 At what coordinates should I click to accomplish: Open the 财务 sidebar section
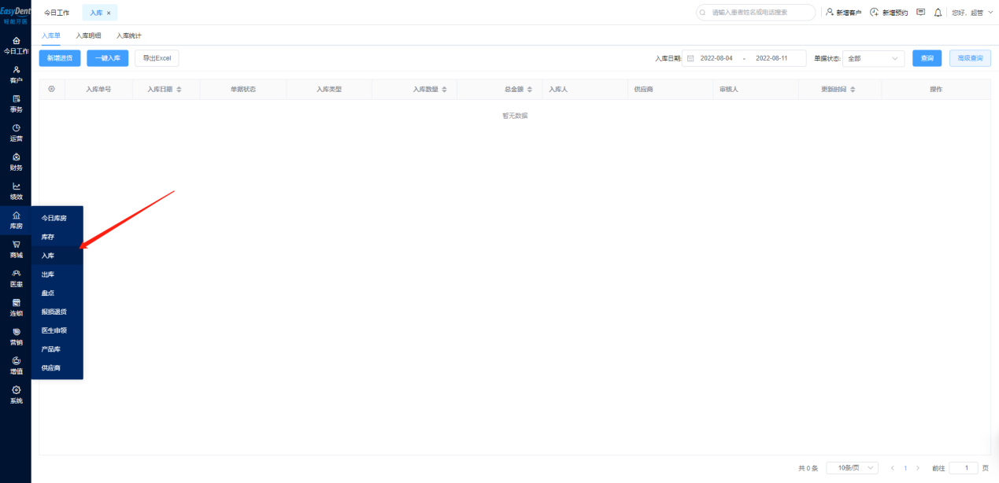(16, 162)
